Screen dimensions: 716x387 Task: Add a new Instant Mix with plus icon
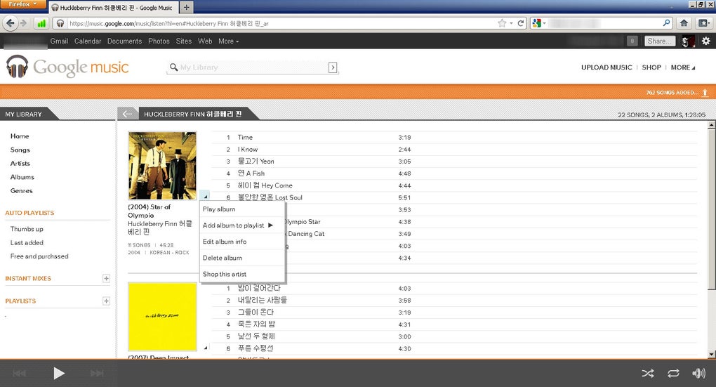(107, 278)
